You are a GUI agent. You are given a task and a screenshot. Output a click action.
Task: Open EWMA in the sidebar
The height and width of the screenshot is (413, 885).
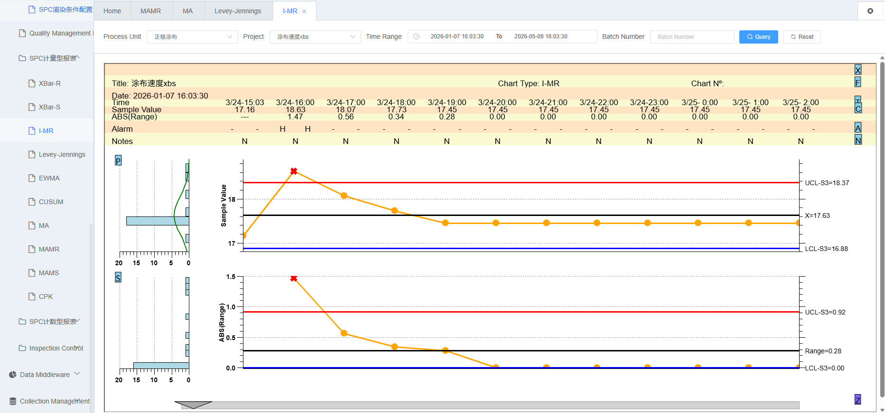(x=47, y=178)
